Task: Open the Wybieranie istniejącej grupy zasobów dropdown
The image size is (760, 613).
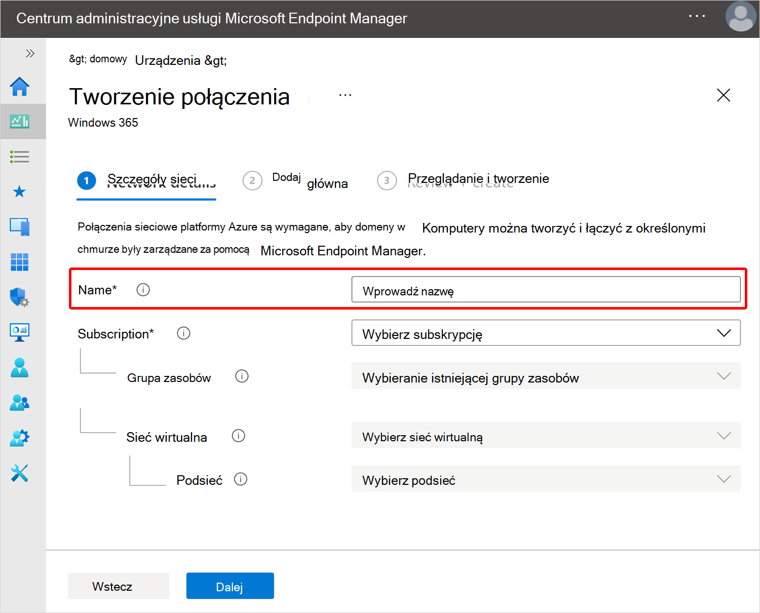Action: click(546, 376)
